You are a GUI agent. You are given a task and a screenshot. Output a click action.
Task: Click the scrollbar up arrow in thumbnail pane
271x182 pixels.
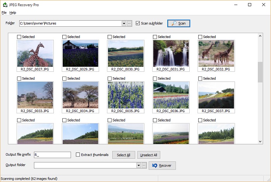(x=260, y=36)
